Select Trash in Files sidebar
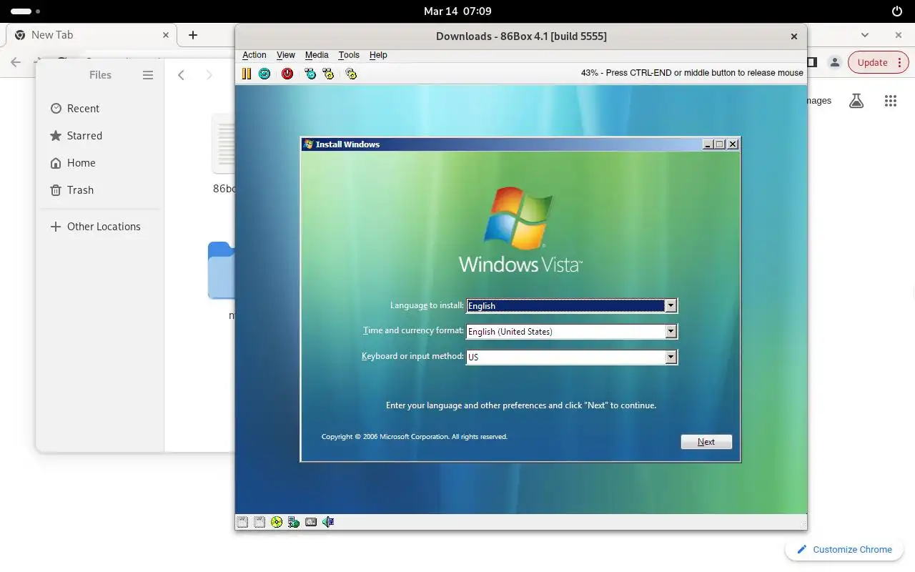The height and width of the screenshot is (572, 915). [x=100, y=190]
